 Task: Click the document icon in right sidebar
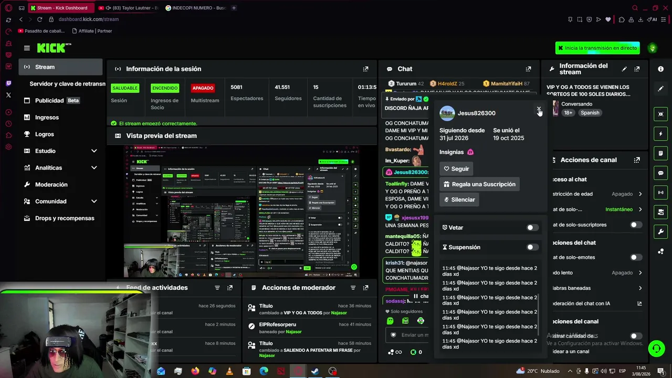(x=661, y=153)
